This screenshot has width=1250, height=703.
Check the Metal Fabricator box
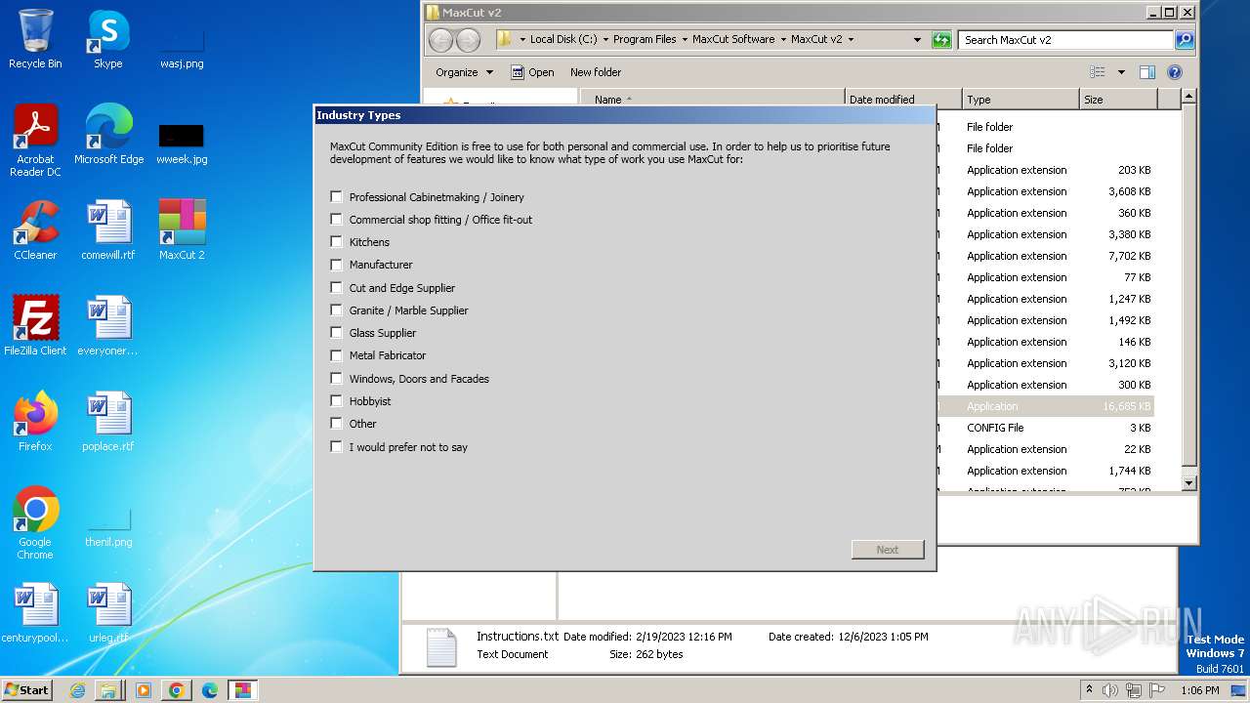(x=336, y=354)
